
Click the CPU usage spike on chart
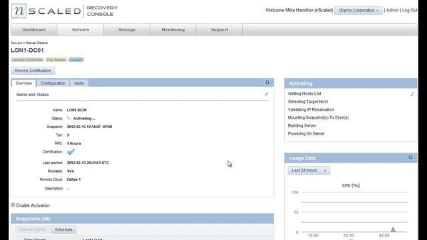pyautogui.click(x=393, y=229)
